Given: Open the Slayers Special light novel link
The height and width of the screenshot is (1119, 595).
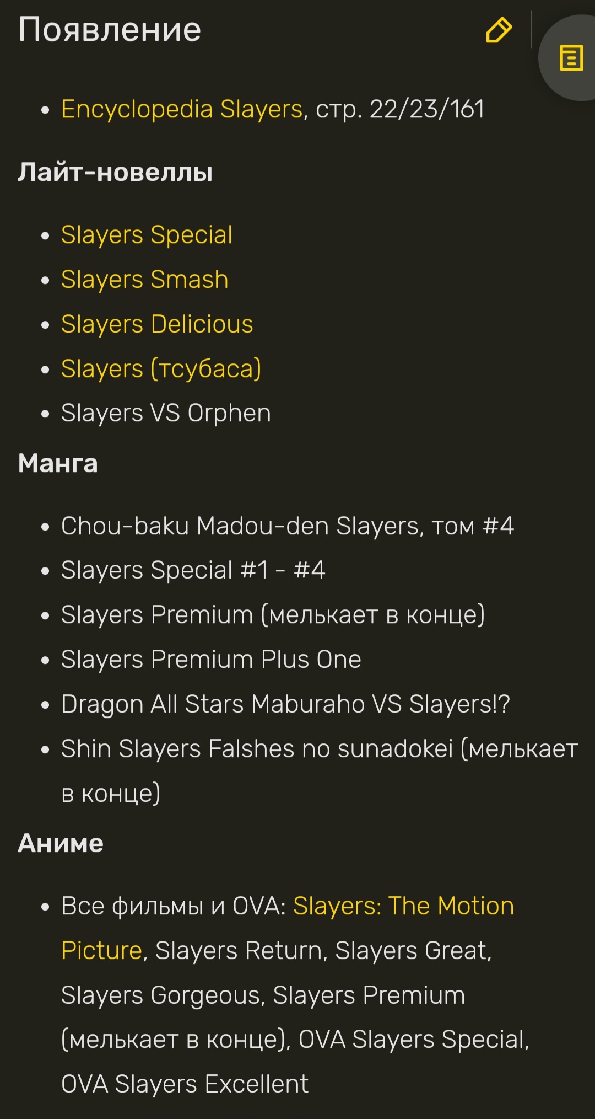Looking at the screenshot, I should coord(147,235).
